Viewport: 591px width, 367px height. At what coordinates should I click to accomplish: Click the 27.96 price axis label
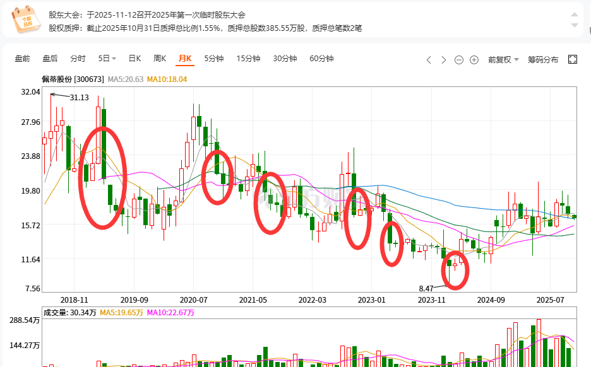tap(30, 122)
